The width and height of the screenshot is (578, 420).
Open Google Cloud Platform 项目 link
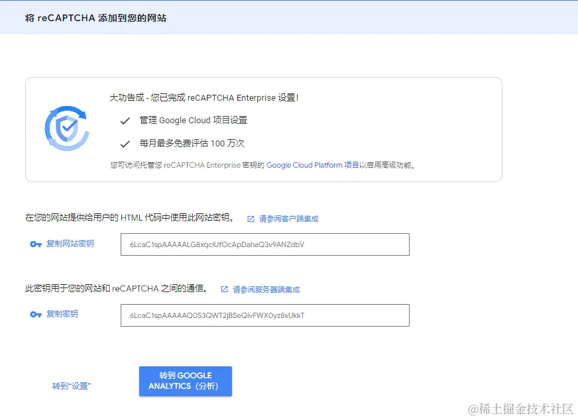pos(313,165)
